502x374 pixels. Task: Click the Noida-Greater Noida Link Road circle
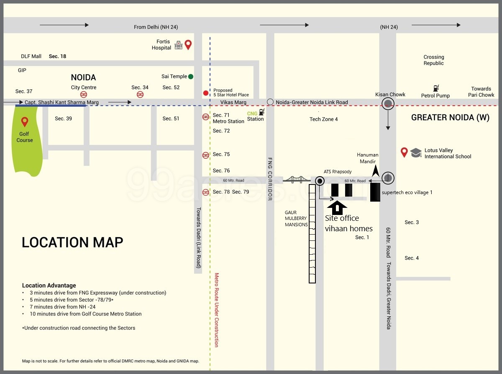[270, 102]
